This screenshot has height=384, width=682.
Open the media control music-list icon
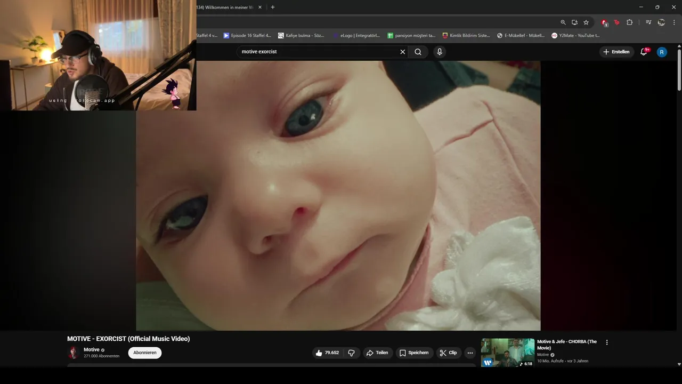coord(648,22)
